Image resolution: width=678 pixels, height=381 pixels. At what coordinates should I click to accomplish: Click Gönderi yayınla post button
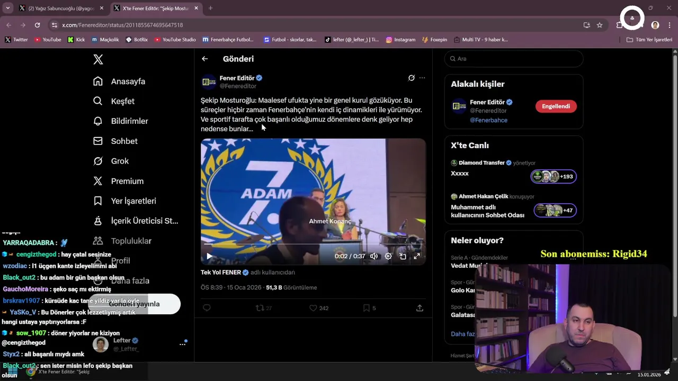(x=134, y=304)
